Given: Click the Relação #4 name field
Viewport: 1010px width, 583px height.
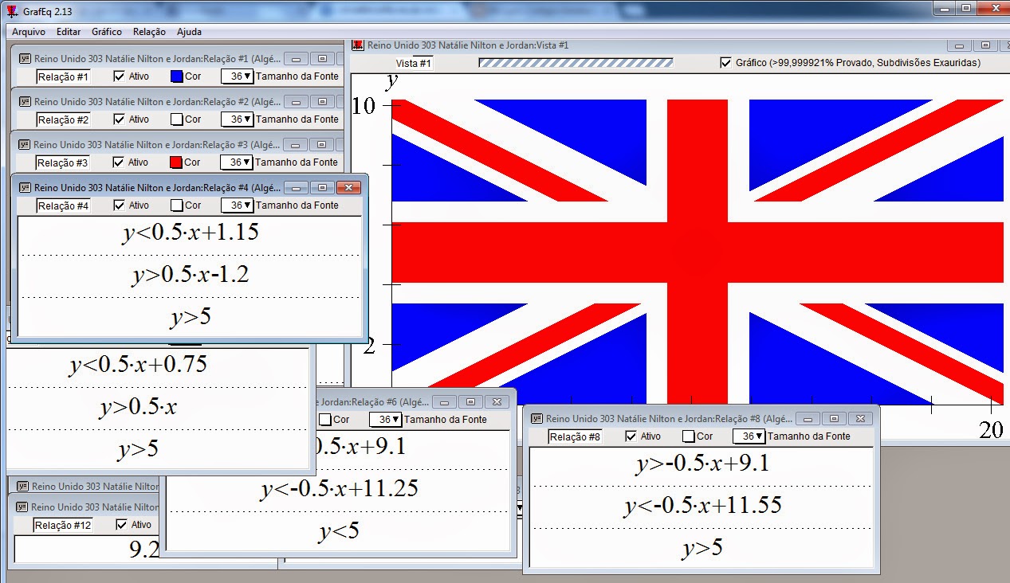Looking at the screenshot, I should pos(63,205).
